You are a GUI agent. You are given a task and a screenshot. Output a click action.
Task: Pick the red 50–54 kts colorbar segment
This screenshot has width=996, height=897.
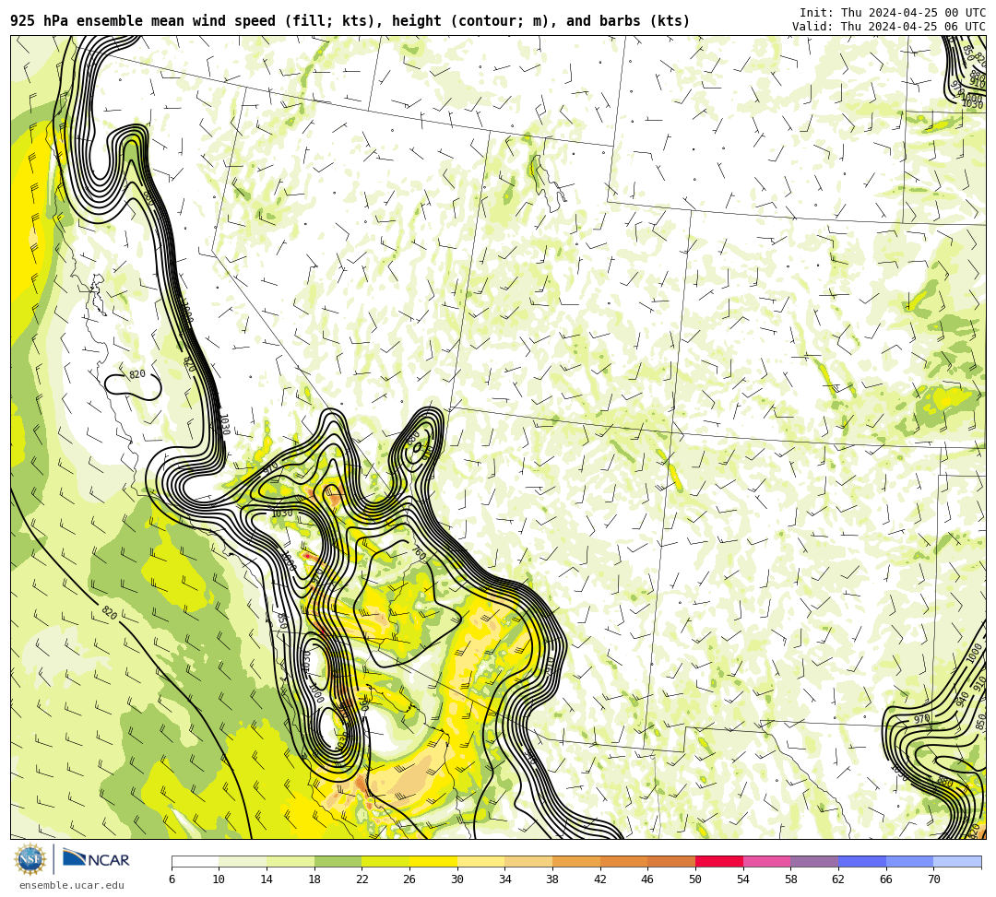(719, 861)
